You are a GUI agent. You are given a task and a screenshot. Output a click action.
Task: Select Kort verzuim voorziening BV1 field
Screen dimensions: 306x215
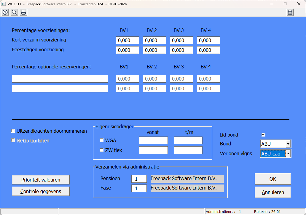coord(127,40)
